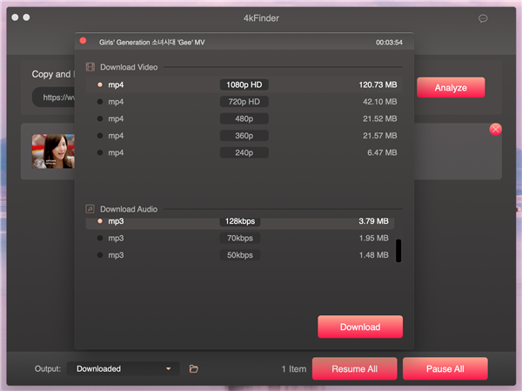The image size is (522, 391).
Task: Open the output folder icon
Action: [194, 368]
